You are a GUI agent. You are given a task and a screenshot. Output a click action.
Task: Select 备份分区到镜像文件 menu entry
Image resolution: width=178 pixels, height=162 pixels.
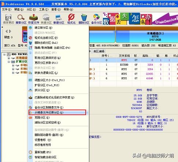(x=58, y=108)
